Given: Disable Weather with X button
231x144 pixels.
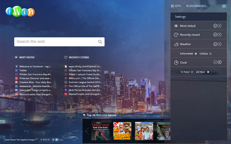Looking at the screenshot, I should coord(219,44).
